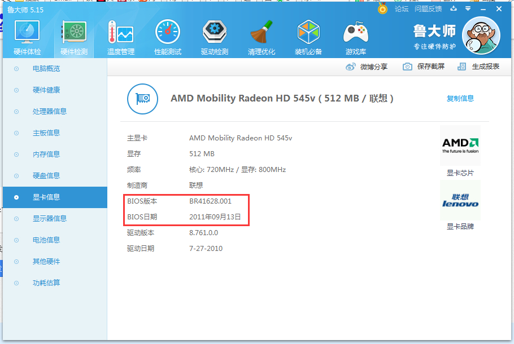Select the 硬件检测 hardware detection icon
Viewport: 514px width, 344px height.
tap(74, 37)
